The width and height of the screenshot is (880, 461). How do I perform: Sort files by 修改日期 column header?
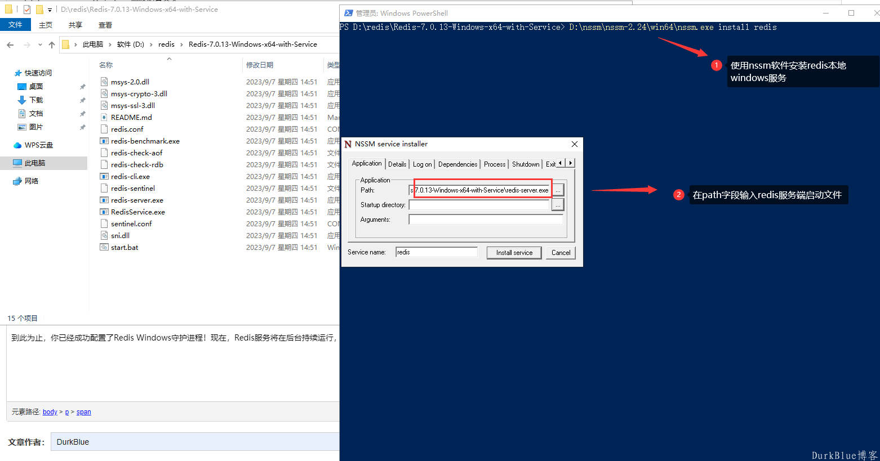[x=260, y=65]
